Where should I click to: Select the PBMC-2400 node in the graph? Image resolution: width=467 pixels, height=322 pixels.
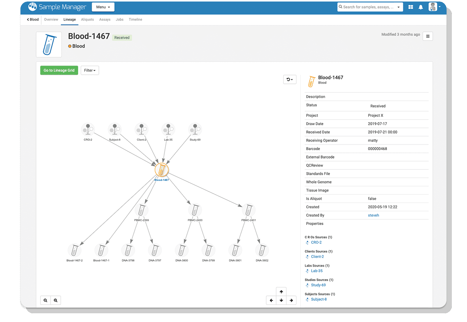(x=195, y=209)
